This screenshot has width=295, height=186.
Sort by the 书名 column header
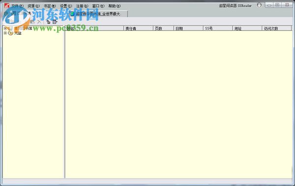(94, 28)
